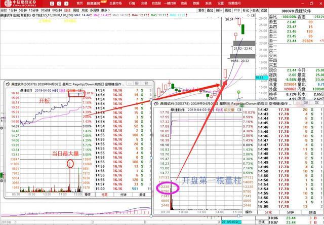Image resolution: width=324 pixels, height=225 pixels.
Task: Click the panel layout icon at the chart's top right
Action: point(253,16)
